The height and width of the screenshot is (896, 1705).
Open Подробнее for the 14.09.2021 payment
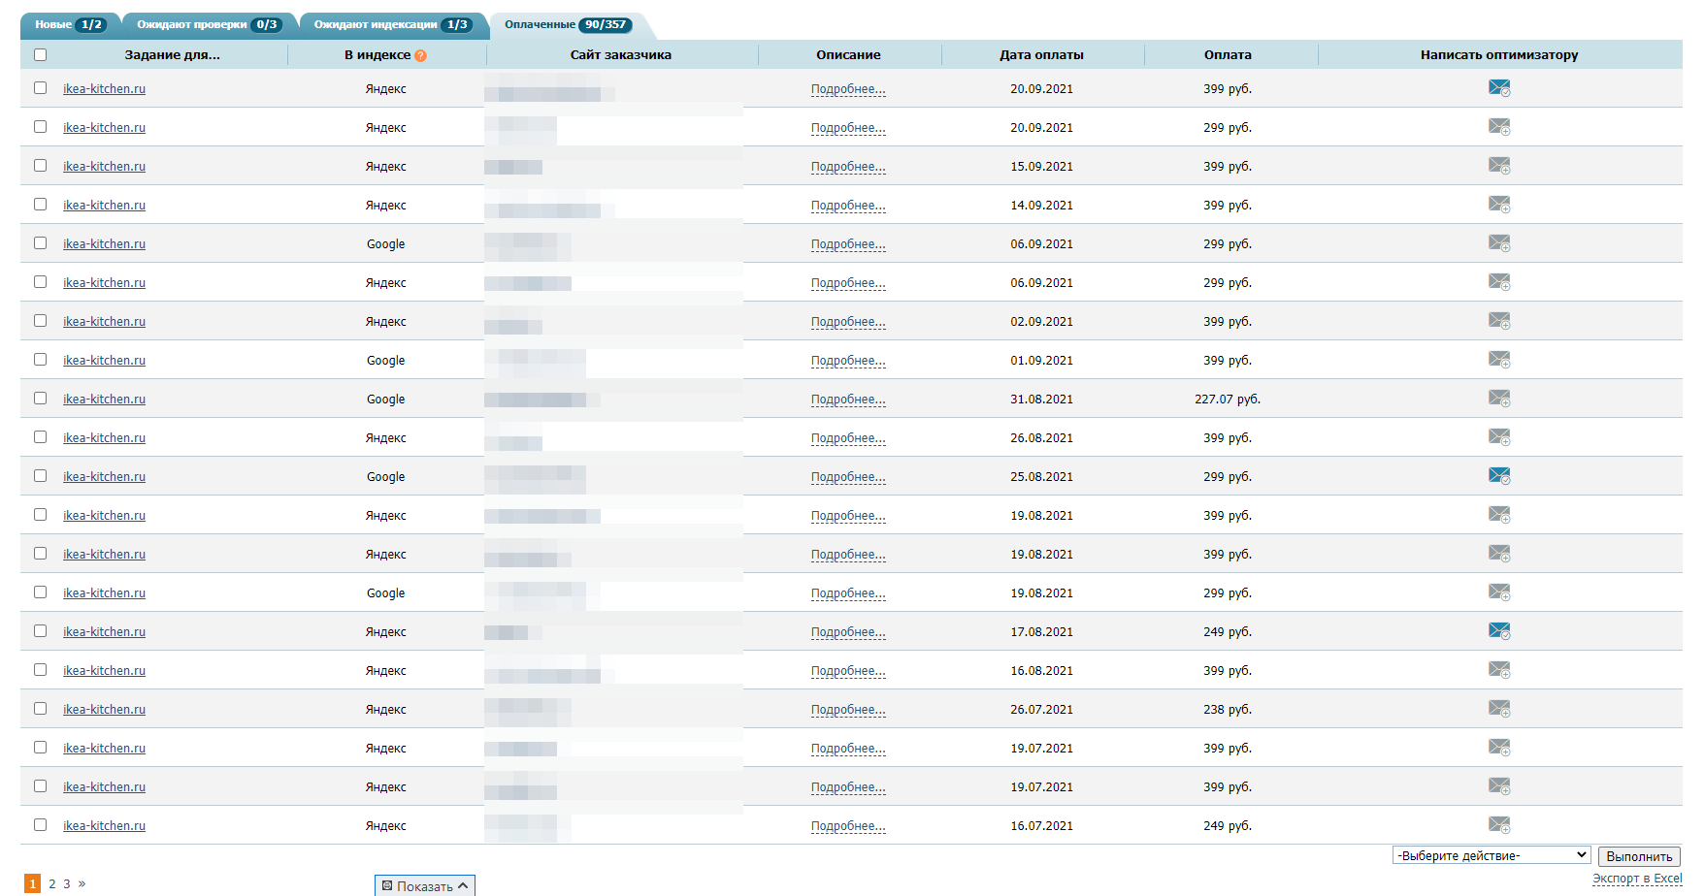(x=848, y=206)
